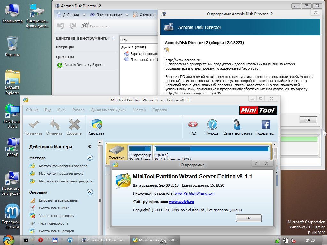The image size is (327, 245).
Task: Choose Тест поверхности operation
Action: (x=49, y=223)
